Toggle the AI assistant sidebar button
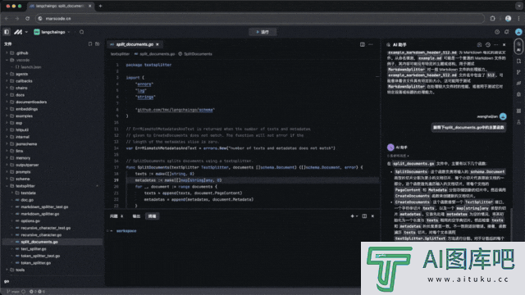 tap(518, 46)
